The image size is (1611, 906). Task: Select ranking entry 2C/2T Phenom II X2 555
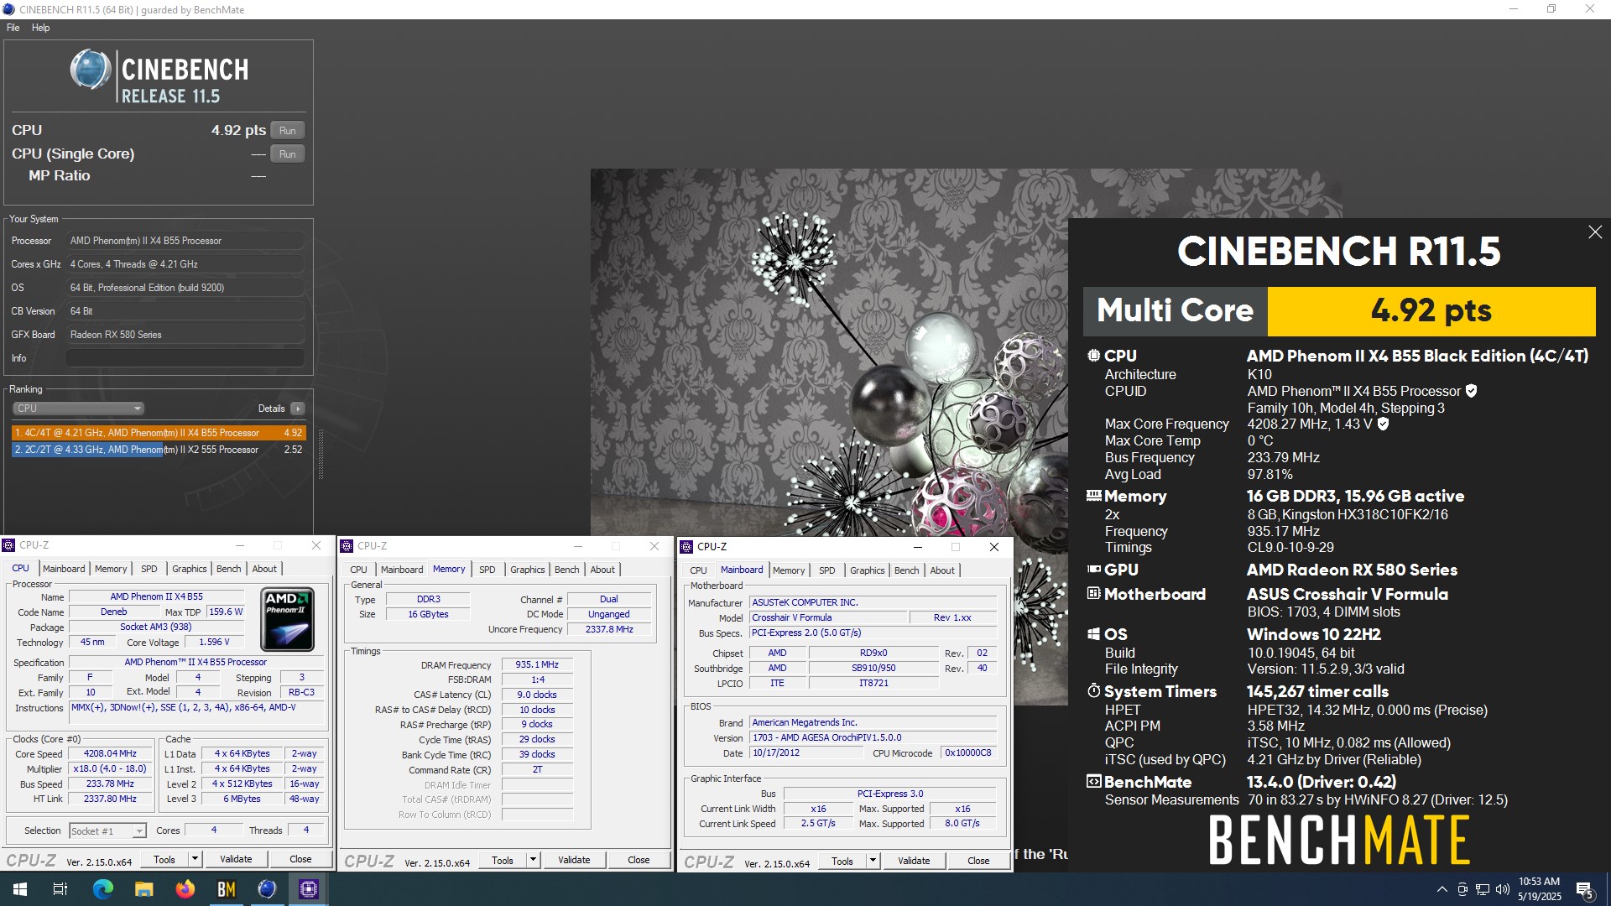tap(159, 450)
